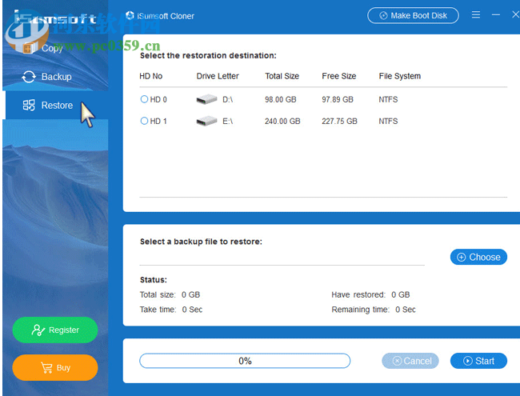
Task: Click the 240.00 GB total size cell
Action: pos(282,122)
